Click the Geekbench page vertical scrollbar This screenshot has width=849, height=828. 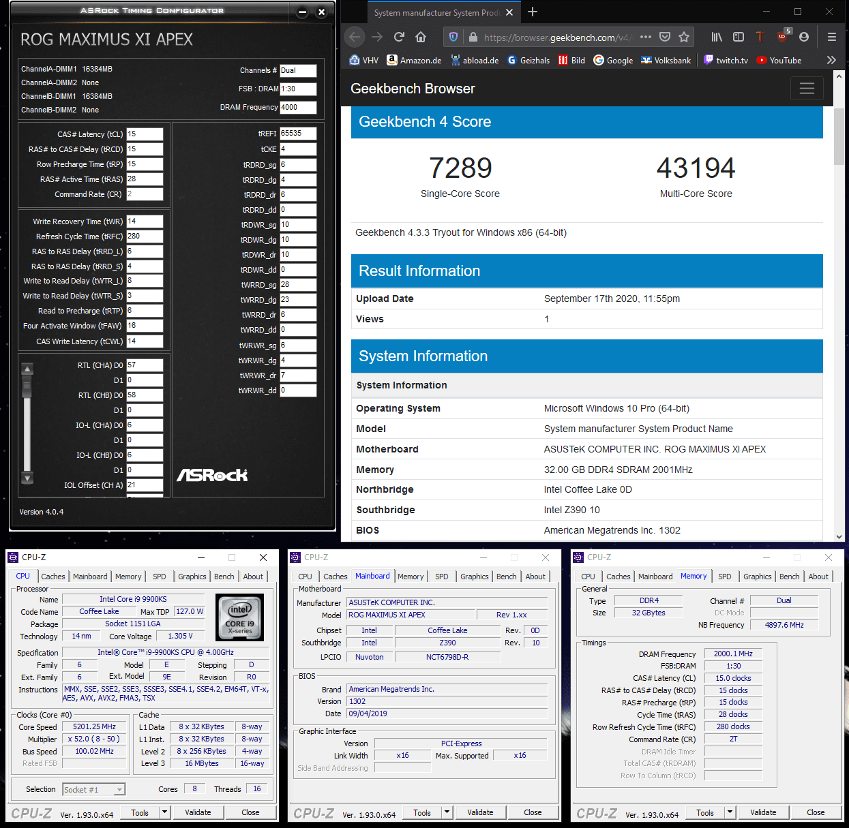(x=839, y=136)
